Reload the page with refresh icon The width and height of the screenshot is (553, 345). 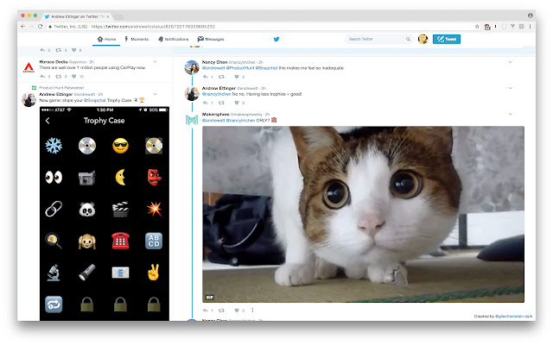click(41, 27)
